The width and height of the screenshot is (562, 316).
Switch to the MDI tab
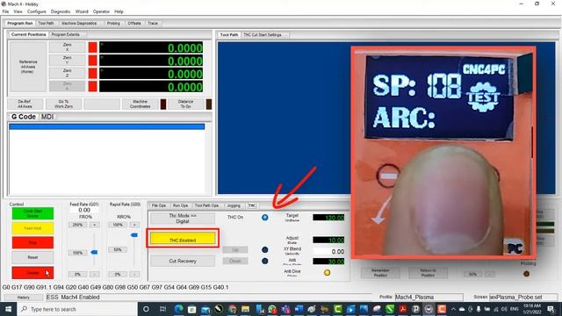(x=47, y=117)
